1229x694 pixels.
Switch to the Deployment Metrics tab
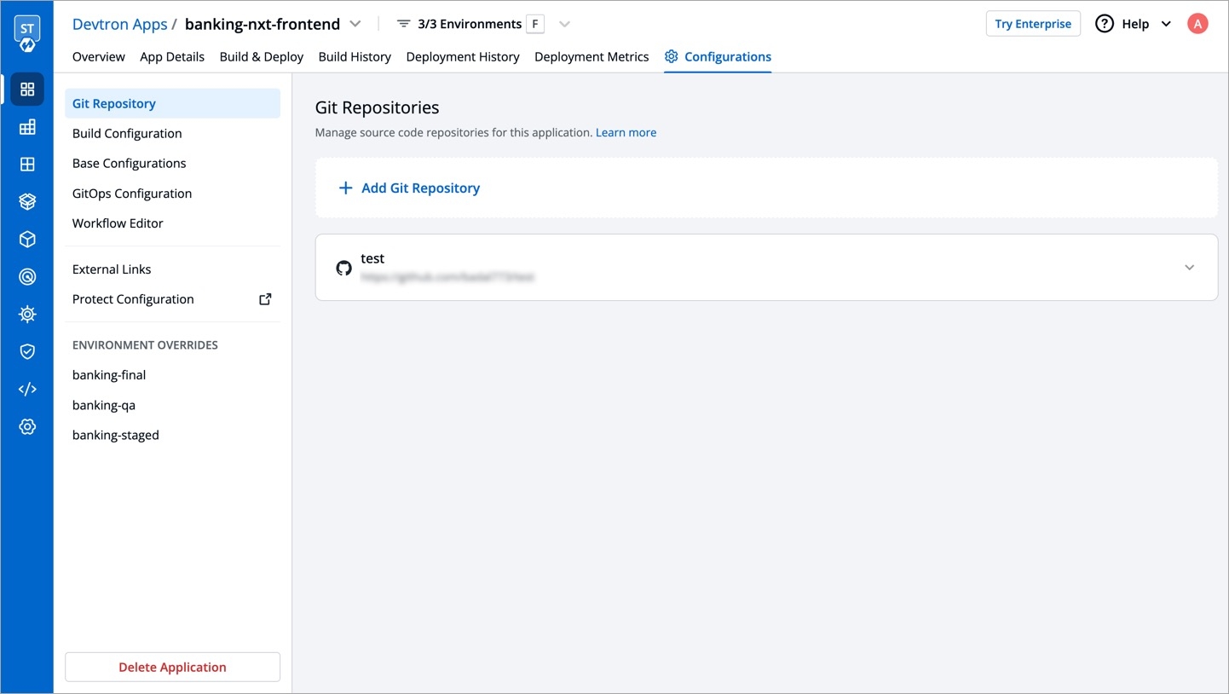coord(591,56)
